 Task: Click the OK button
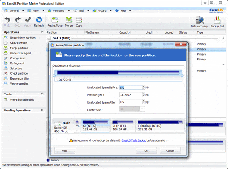pyautogui.click(x=146, y=150)
